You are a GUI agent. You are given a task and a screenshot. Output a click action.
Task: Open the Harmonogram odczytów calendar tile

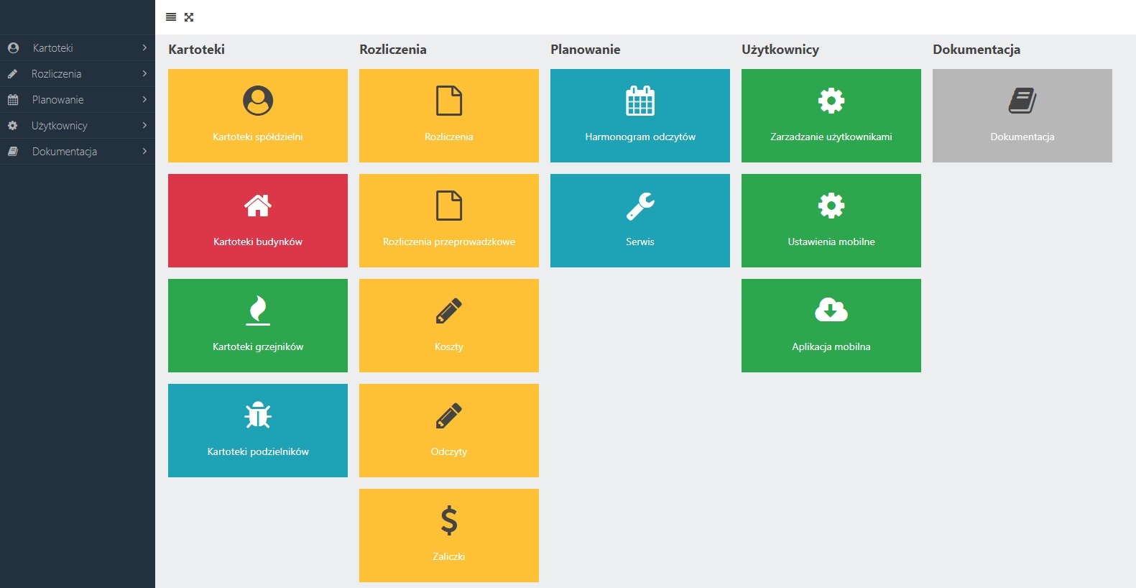tap(640, 116)
